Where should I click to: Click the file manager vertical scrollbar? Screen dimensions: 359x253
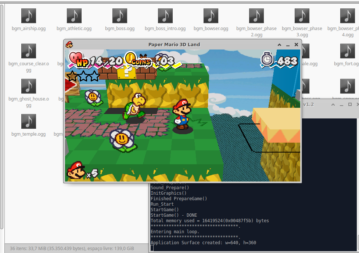click(1, 117)
